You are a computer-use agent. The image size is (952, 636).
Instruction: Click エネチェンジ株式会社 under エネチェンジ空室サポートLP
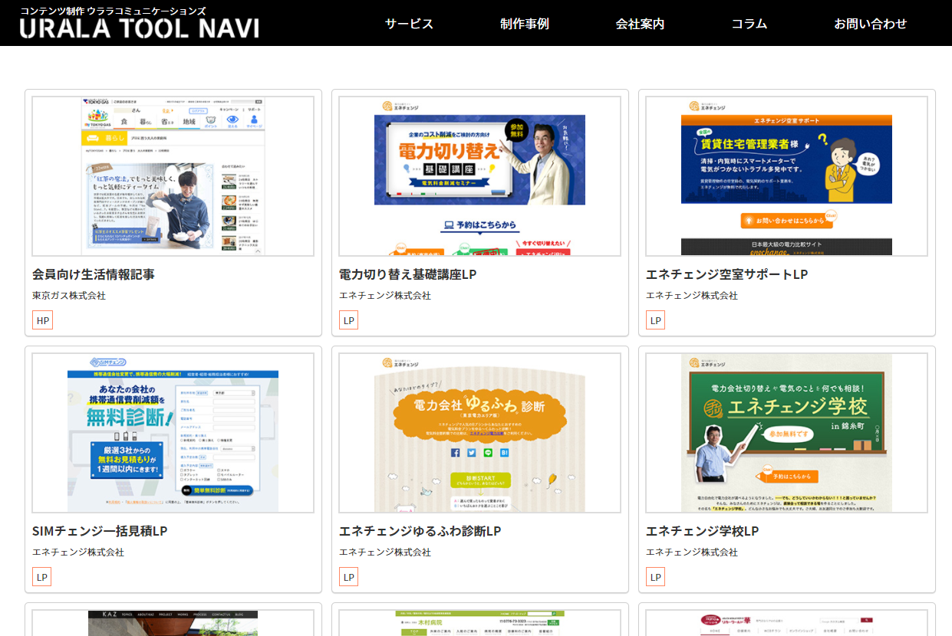[692, 296]
